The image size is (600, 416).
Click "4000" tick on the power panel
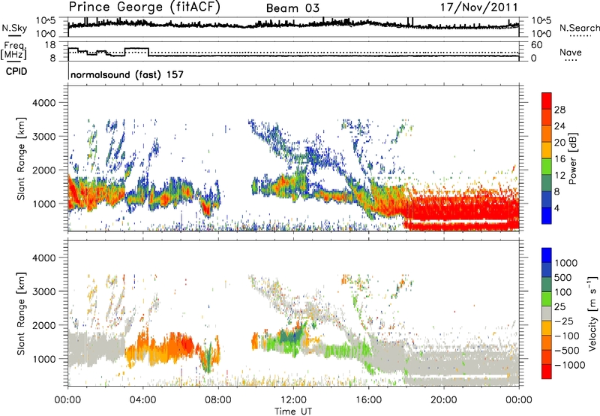tap(43, 103)
